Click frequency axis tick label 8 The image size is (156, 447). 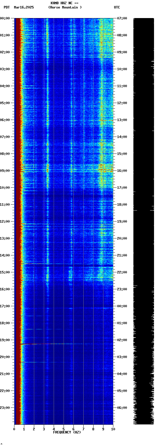(93, 429)
